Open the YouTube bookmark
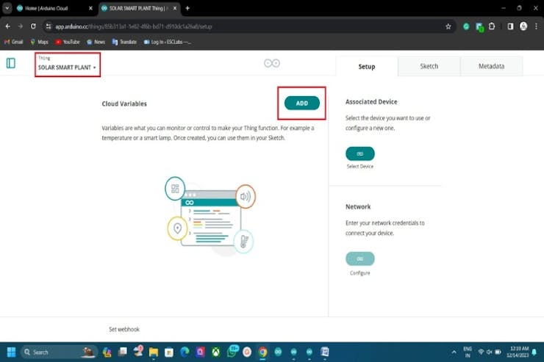 [x=68, y=42]
